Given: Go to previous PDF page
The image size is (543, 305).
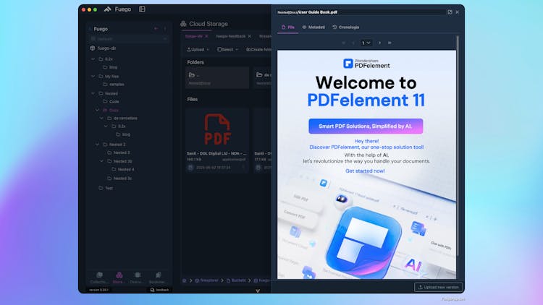Looking at the screenshot, I should coord(353,43).
